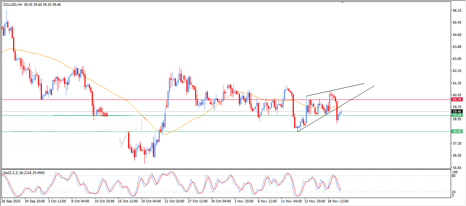
Task: Click the 18 Nov 12:00 time label
Action: [338, 201]
